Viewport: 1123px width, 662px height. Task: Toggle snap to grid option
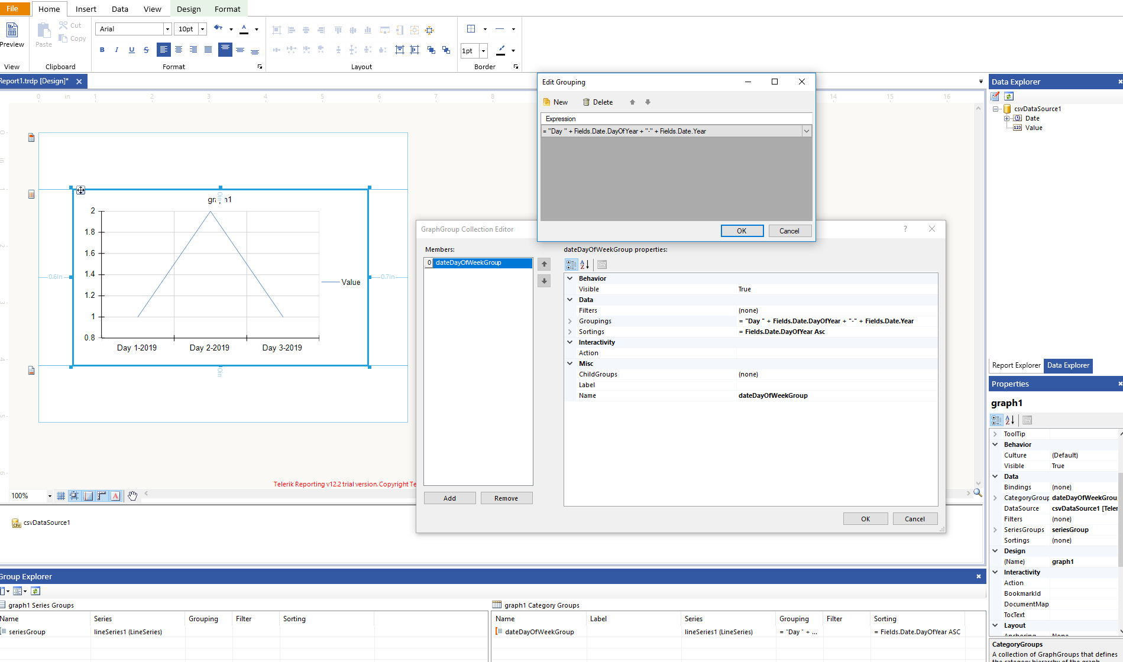[x=75, y=496]
